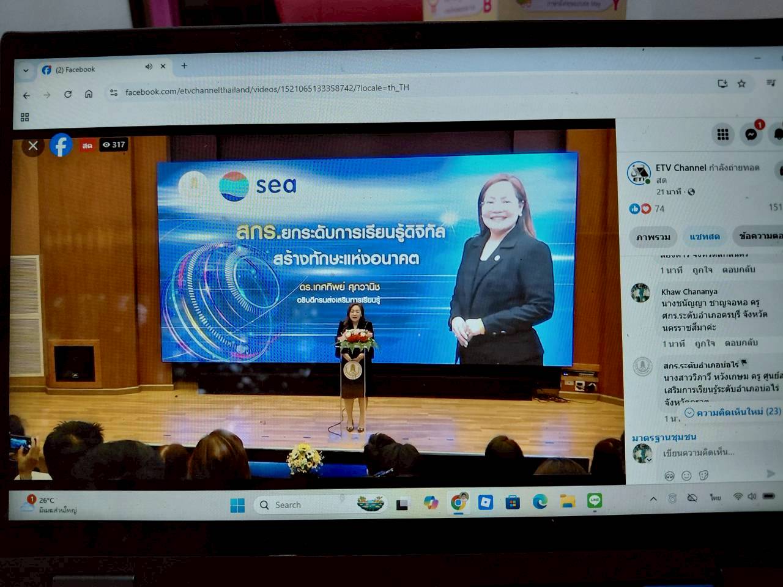Viewport: 783px width, 587px height.
Task: Open the site information icon in the address bar
Action: pos(113,93)
